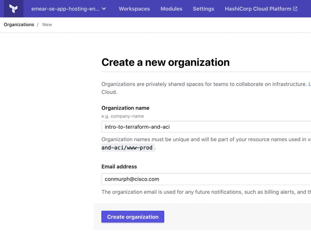Click inside the Email address field
Viewport: 311px width, 235px height.
(x=182, y=179)
